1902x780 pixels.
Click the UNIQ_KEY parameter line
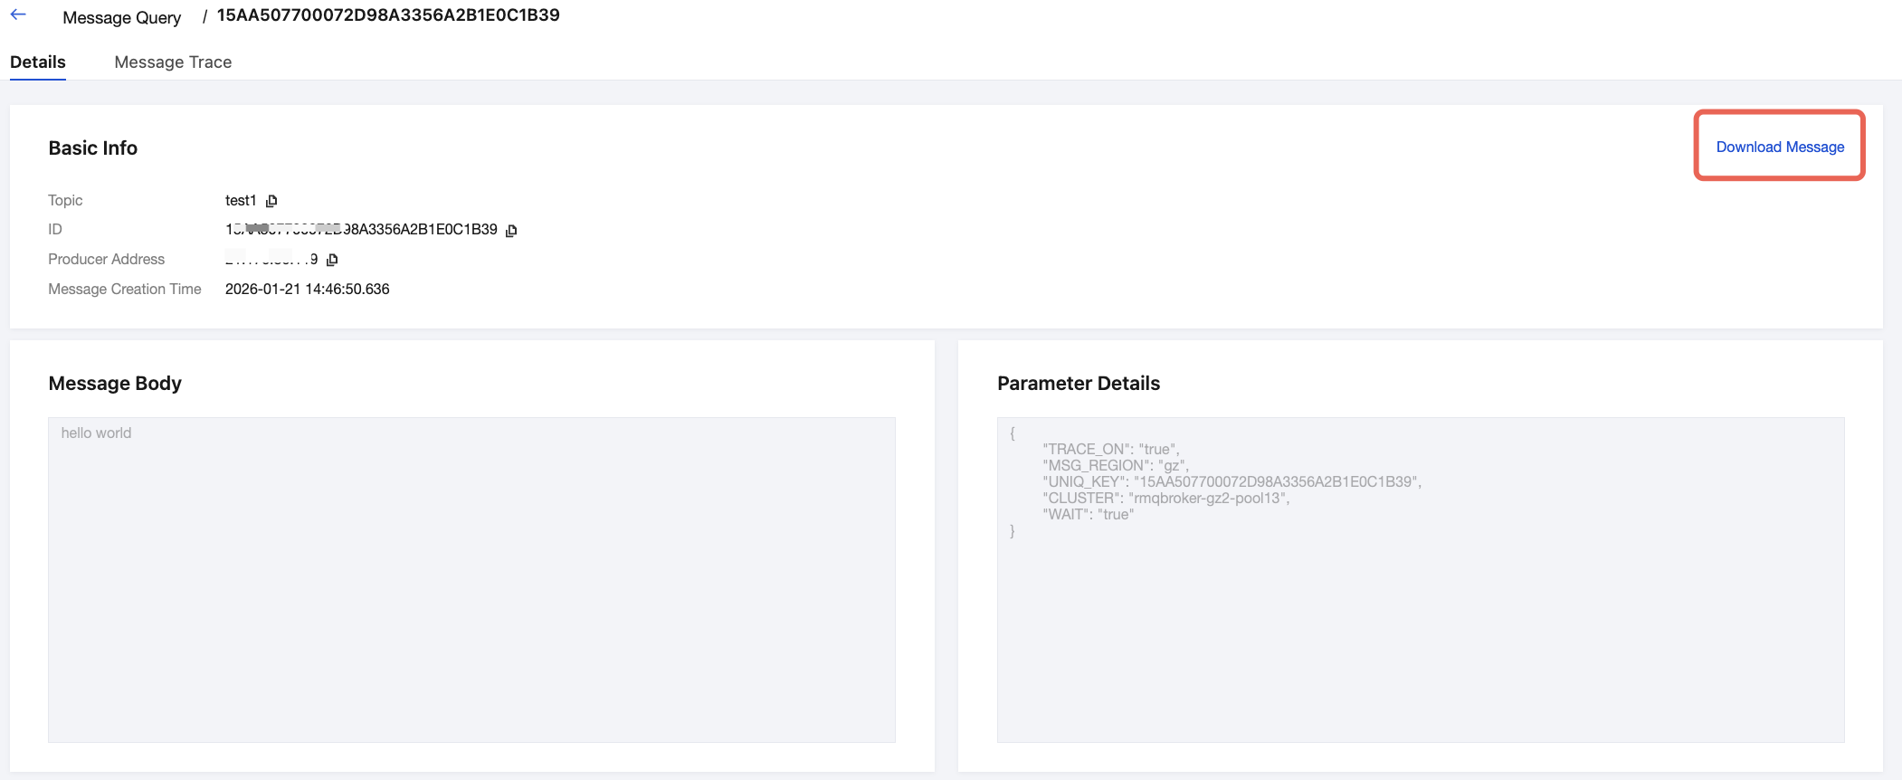(1231, 482)
